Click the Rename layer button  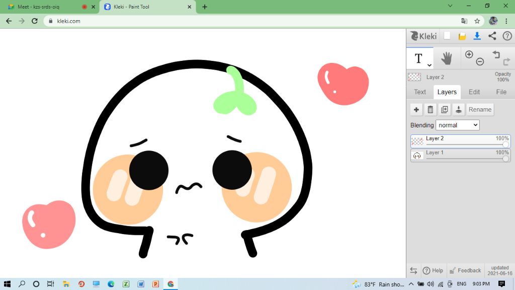coord(480,109)
